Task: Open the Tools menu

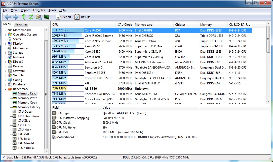Action: (x=52, y=10)
